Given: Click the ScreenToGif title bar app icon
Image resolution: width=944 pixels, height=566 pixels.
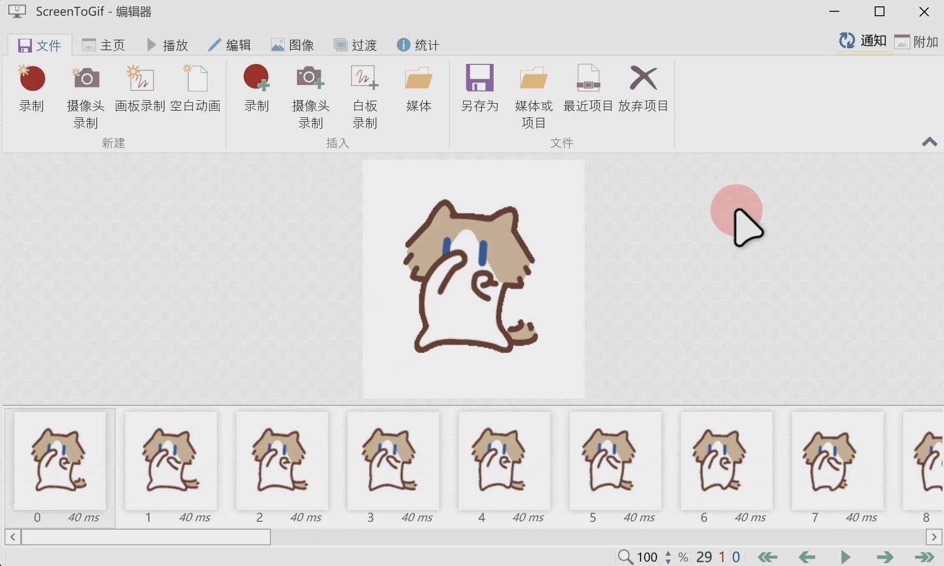Looking at the screenshot, I should pyautogui.click(x=17, y=11).
